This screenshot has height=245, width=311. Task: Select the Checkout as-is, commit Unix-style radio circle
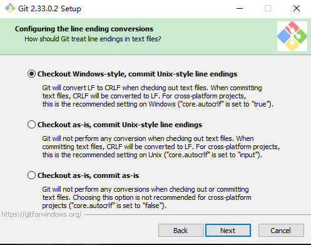pyautogui.click(x=31, y=125)
